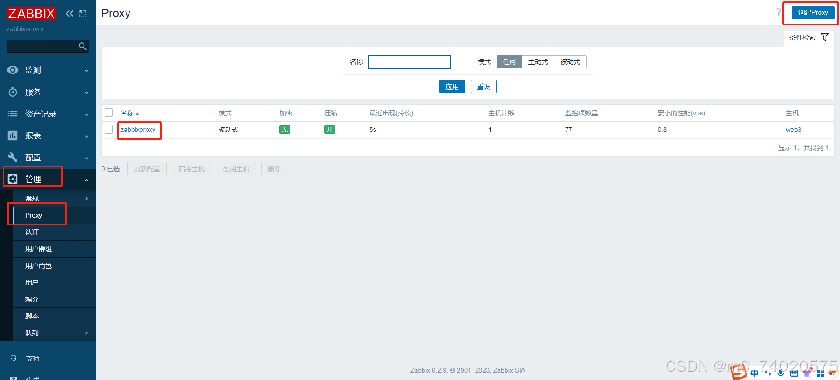Viewport: 840px width, 380px height.
Task: Click the Sogou input method logo
Action: (739, 372)
